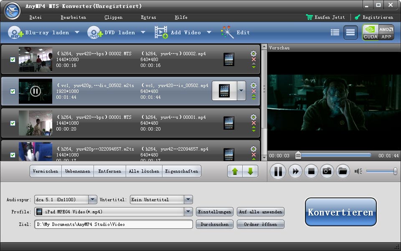Viewport: 401px width, 251px height.
Task: Click iPad profile icon for 322094657.m2ts
Action: point(228,154)
